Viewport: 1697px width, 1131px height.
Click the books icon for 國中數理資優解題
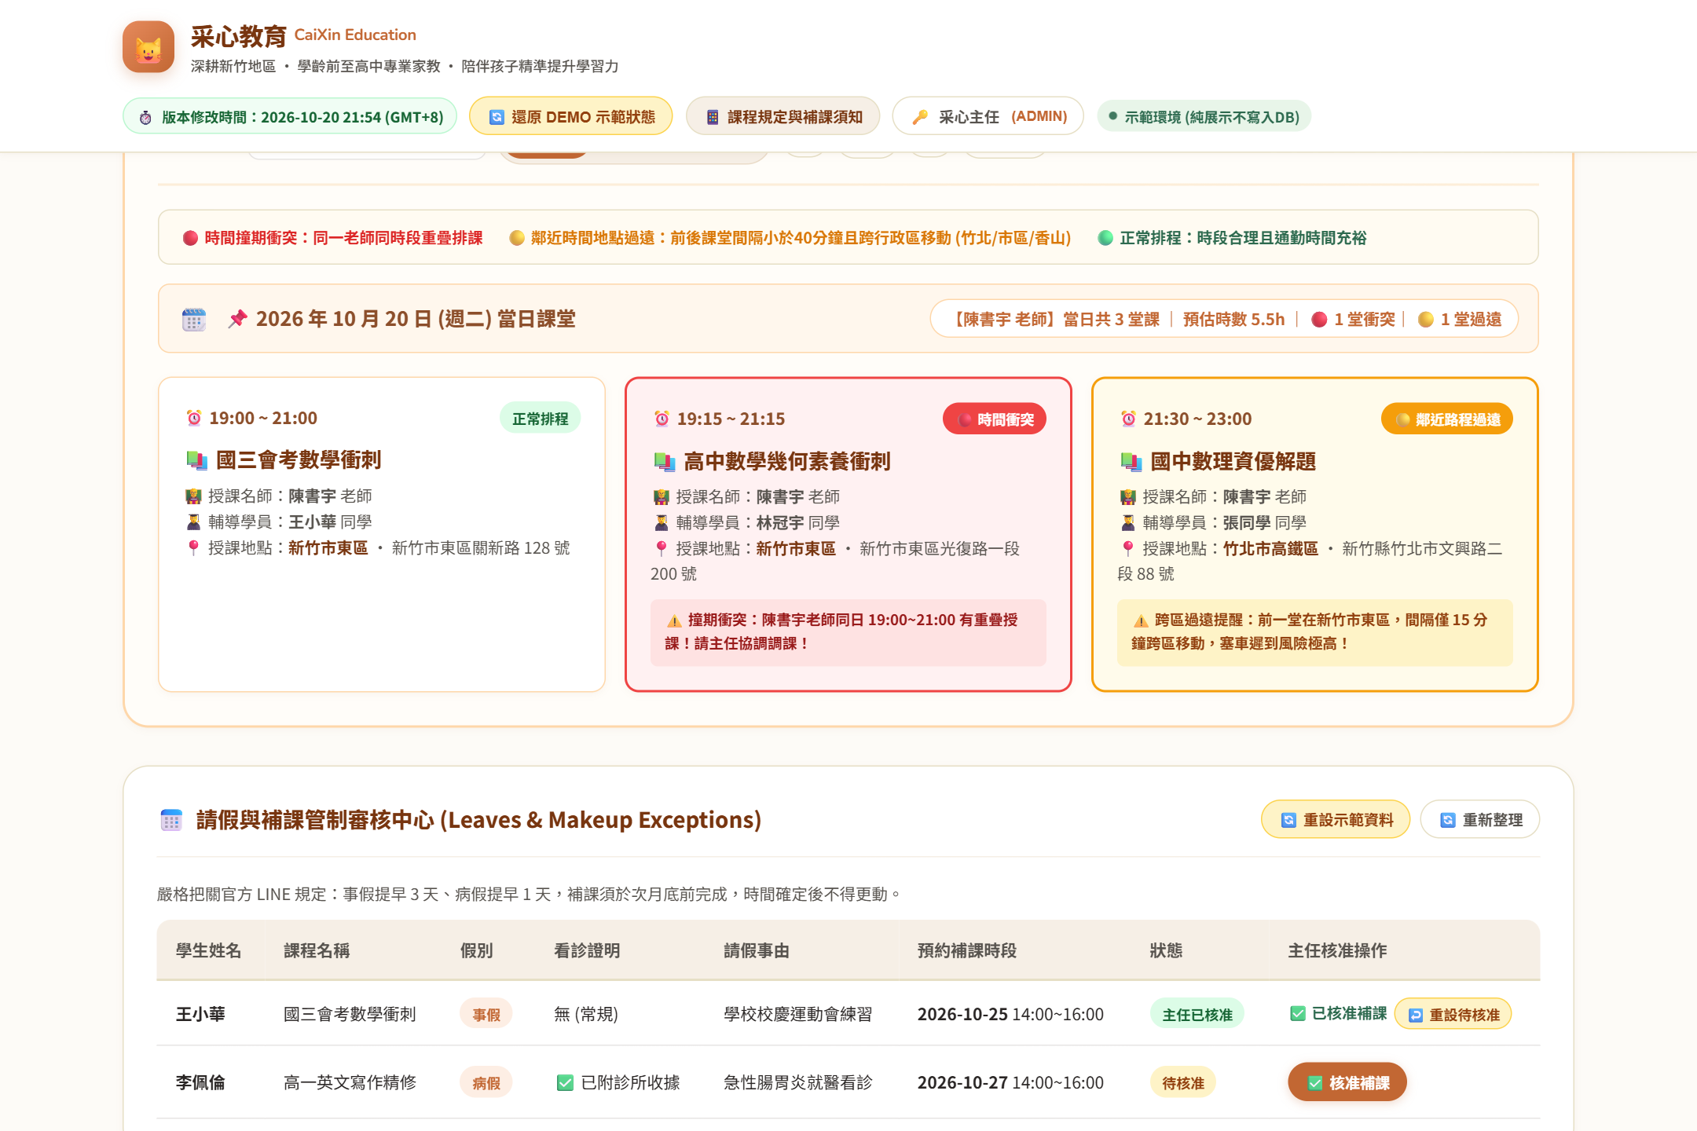(1132, 462)
